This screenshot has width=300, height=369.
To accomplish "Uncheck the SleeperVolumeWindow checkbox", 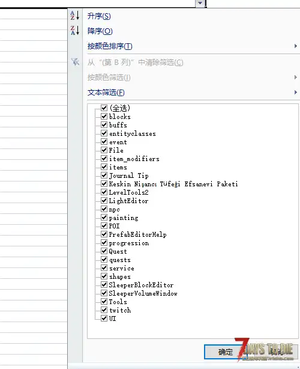I will 104,293.
